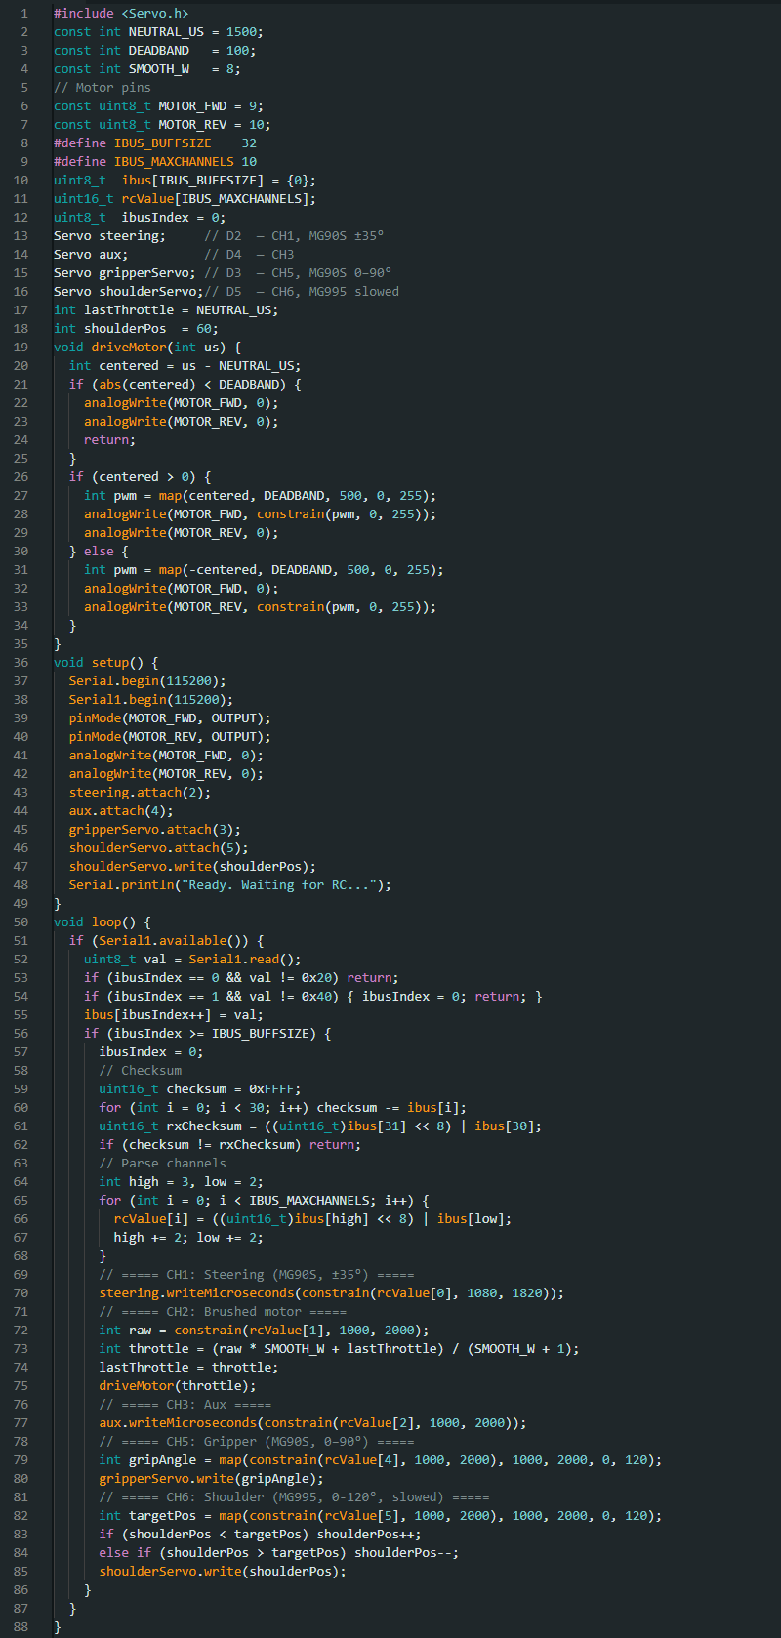Click 'ibus[ibusIndex++] = val;' line

click(174, 1015)
